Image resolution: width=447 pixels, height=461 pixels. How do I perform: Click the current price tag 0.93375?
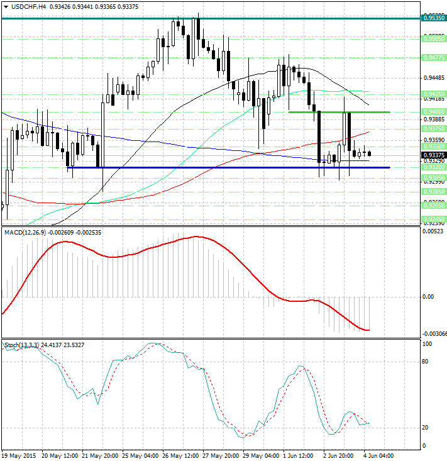(434, 155)
